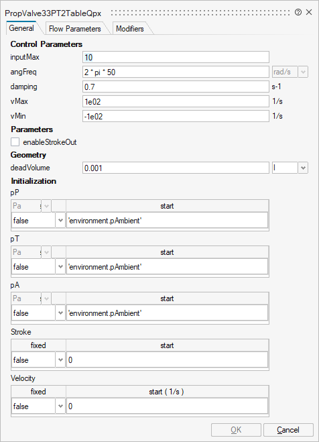Click the help question mark icon
This screenshot has height=442, width=319.
[298, 12]
